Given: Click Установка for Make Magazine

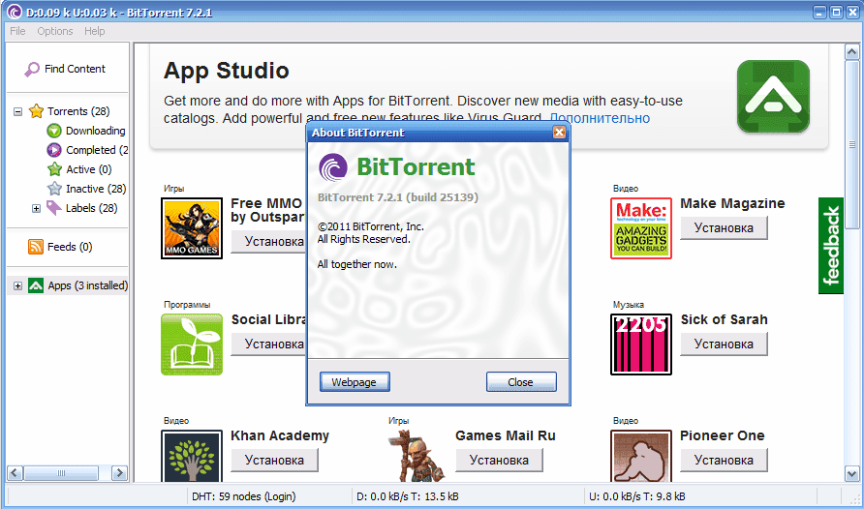Looking at the screenshot, I should (x=724, y=227).
